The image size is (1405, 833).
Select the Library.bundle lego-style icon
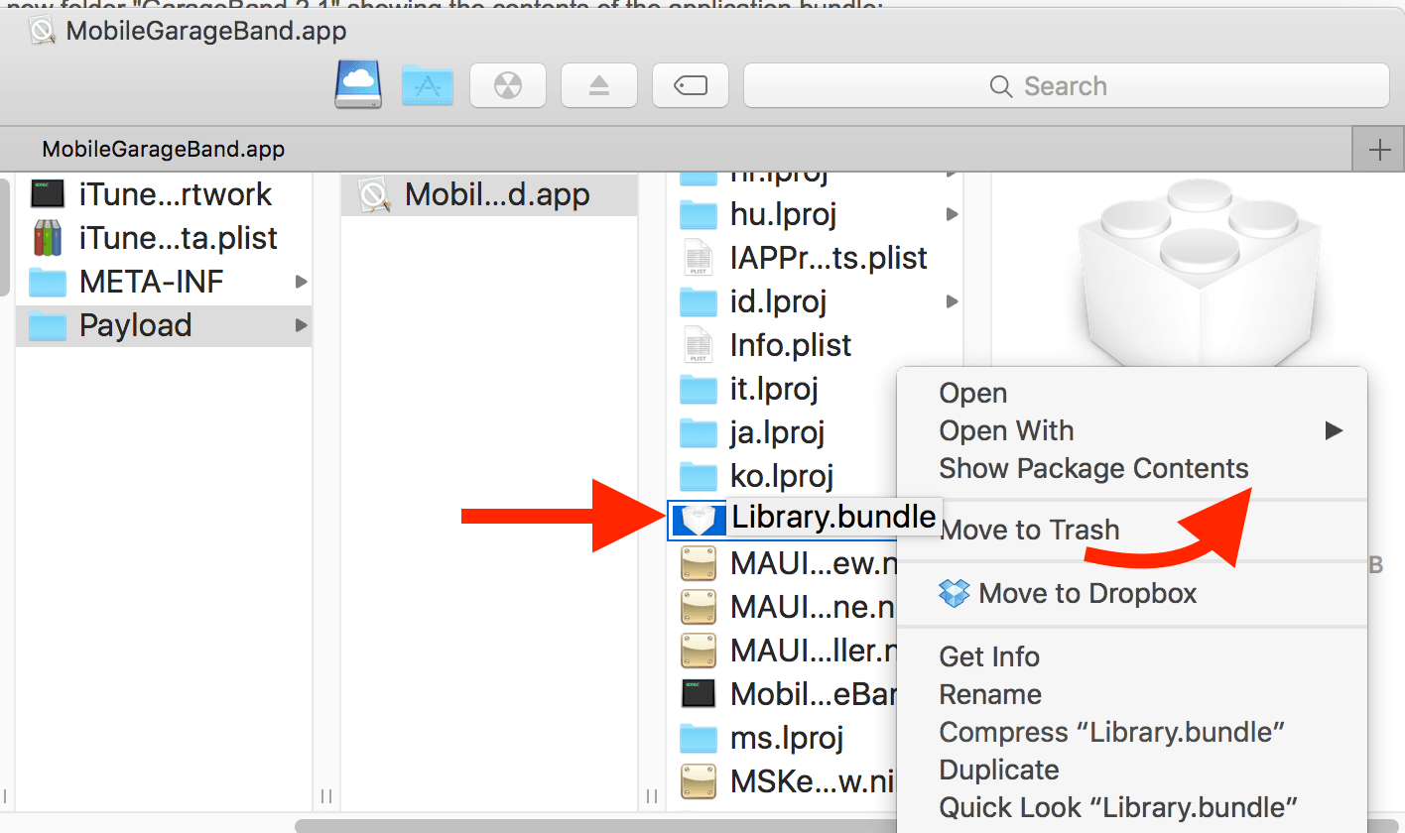coord(699,516)
